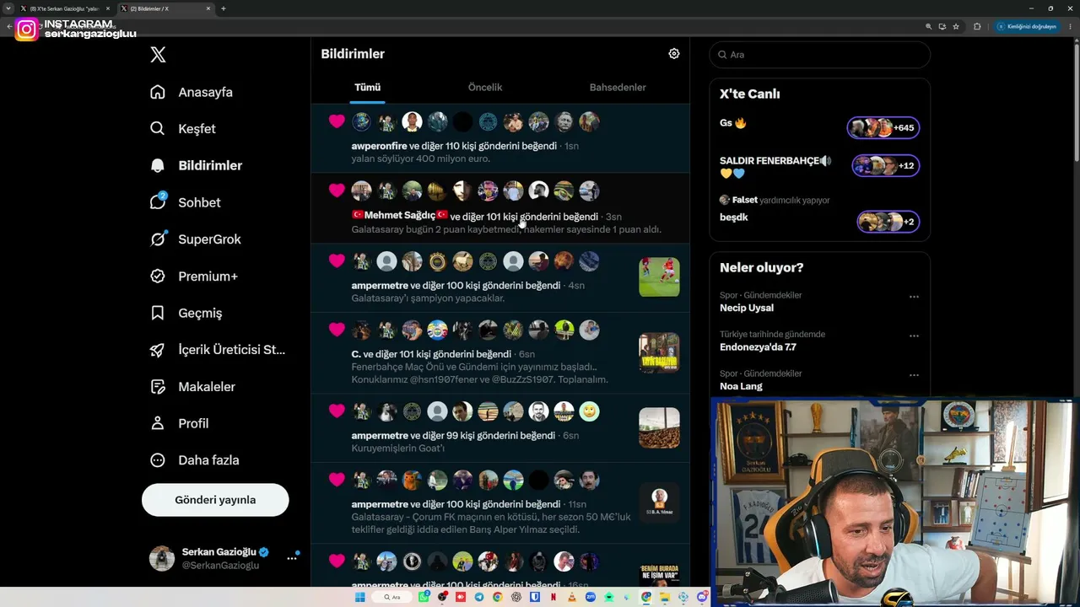Viewport: 1080px width, 607px height.
Task: Focus the Ara search field on X
Action: coord(820,55)
